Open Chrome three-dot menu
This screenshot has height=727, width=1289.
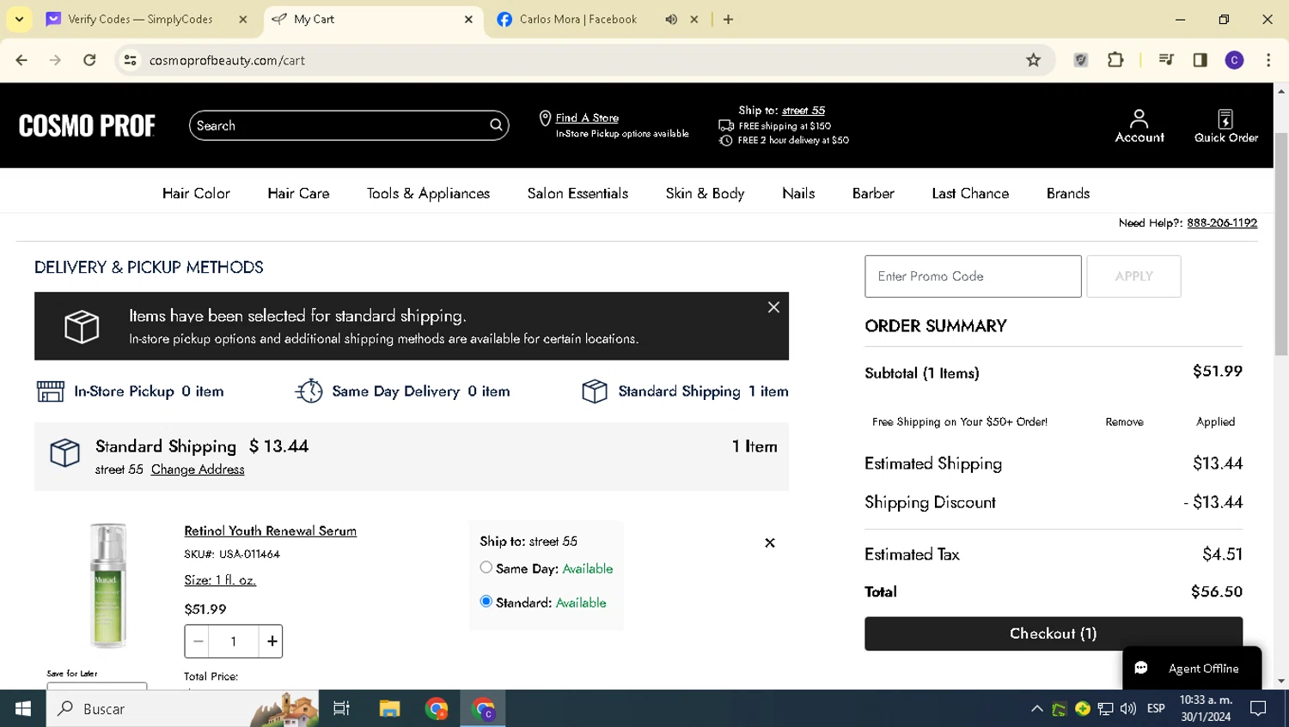click(1268, 60)
